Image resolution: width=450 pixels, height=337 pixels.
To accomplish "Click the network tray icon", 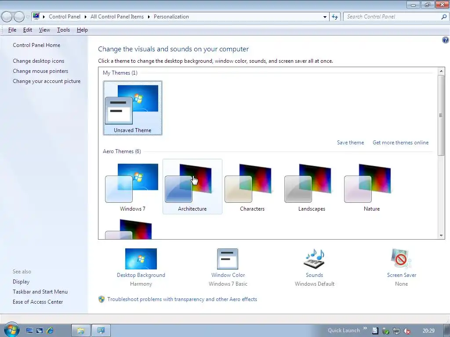I will click(396, 331).
